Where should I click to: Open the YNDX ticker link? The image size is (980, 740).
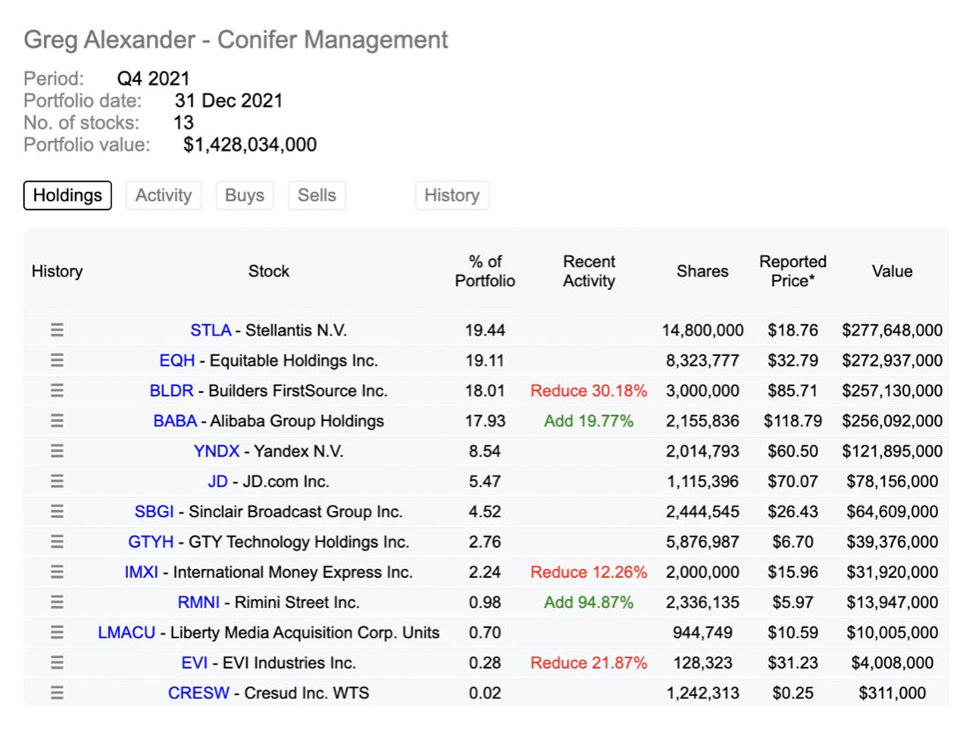(x=216, y=451)
